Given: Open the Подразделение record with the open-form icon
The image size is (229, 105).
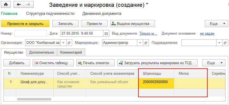Looking at the screenshot, I should click(225, 43).
